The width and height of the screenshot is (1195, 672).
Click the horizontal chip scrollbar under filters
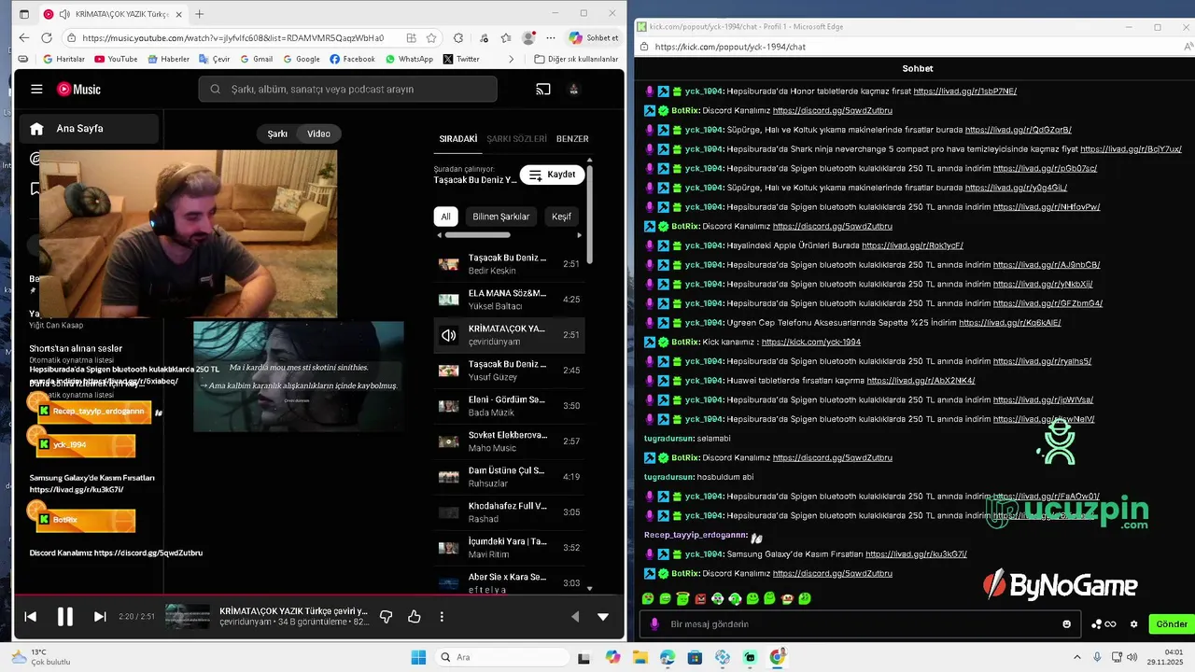click(476, 235)
